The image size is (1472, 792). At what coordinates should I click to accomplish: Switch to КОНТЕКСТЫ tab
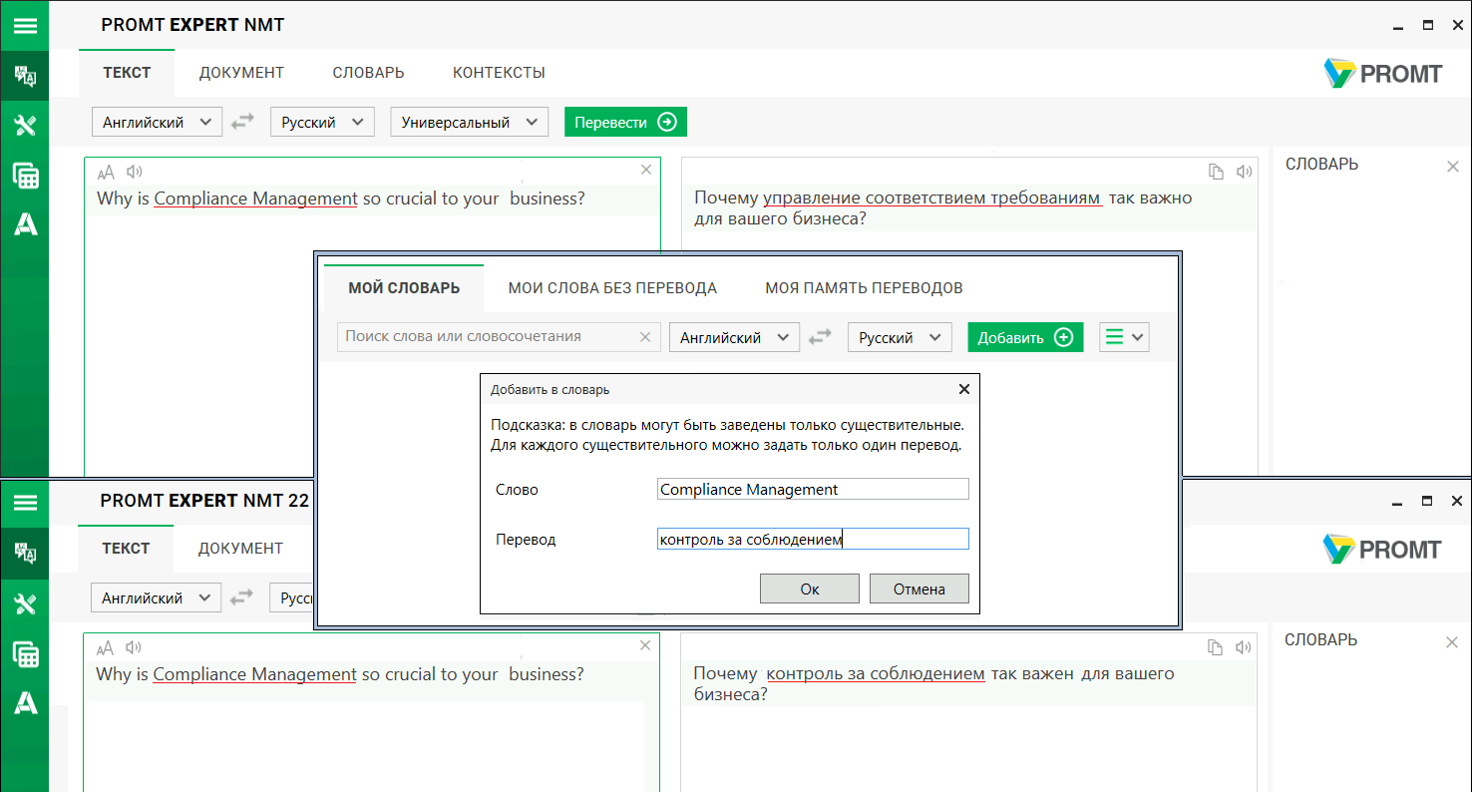point(499,73)
